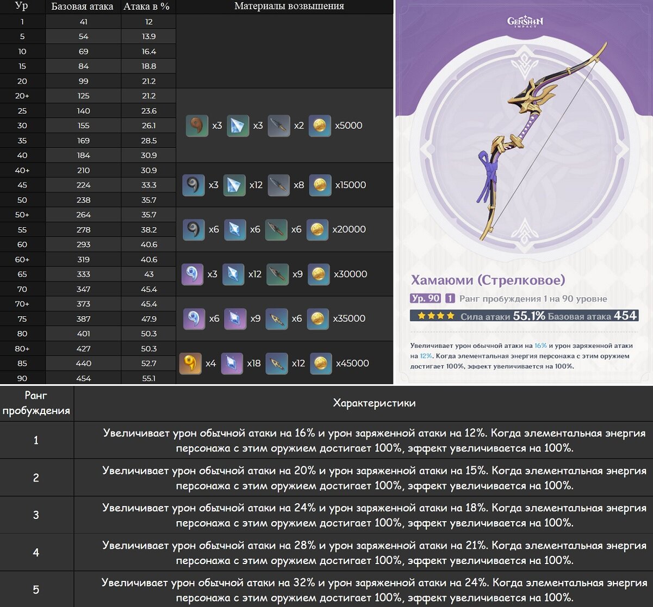Viewport: 653px width, 607px height.
Task: Click the 'x45000' Mora amount
Action: click(x=352, y=364)
